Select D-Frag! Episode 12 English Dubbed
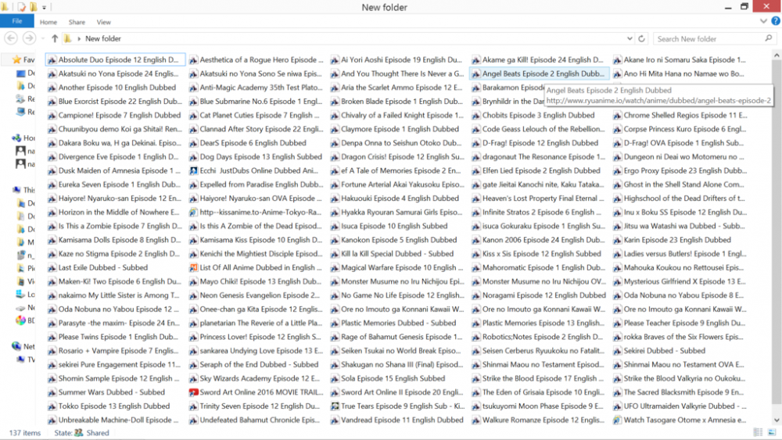This screenshot has height=440, width=782. 540,143
